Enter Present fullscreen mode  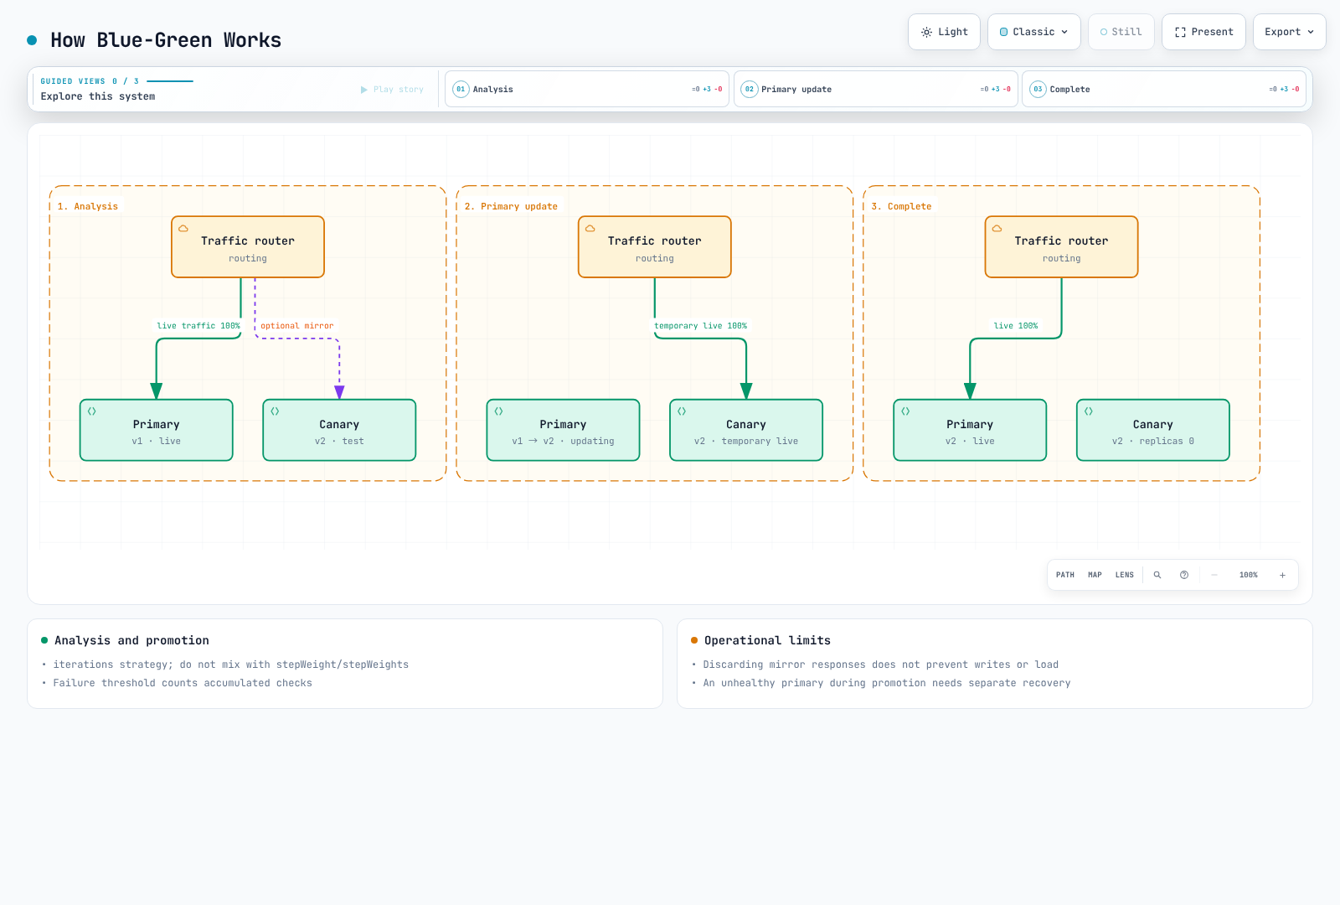click(1203, 32)
